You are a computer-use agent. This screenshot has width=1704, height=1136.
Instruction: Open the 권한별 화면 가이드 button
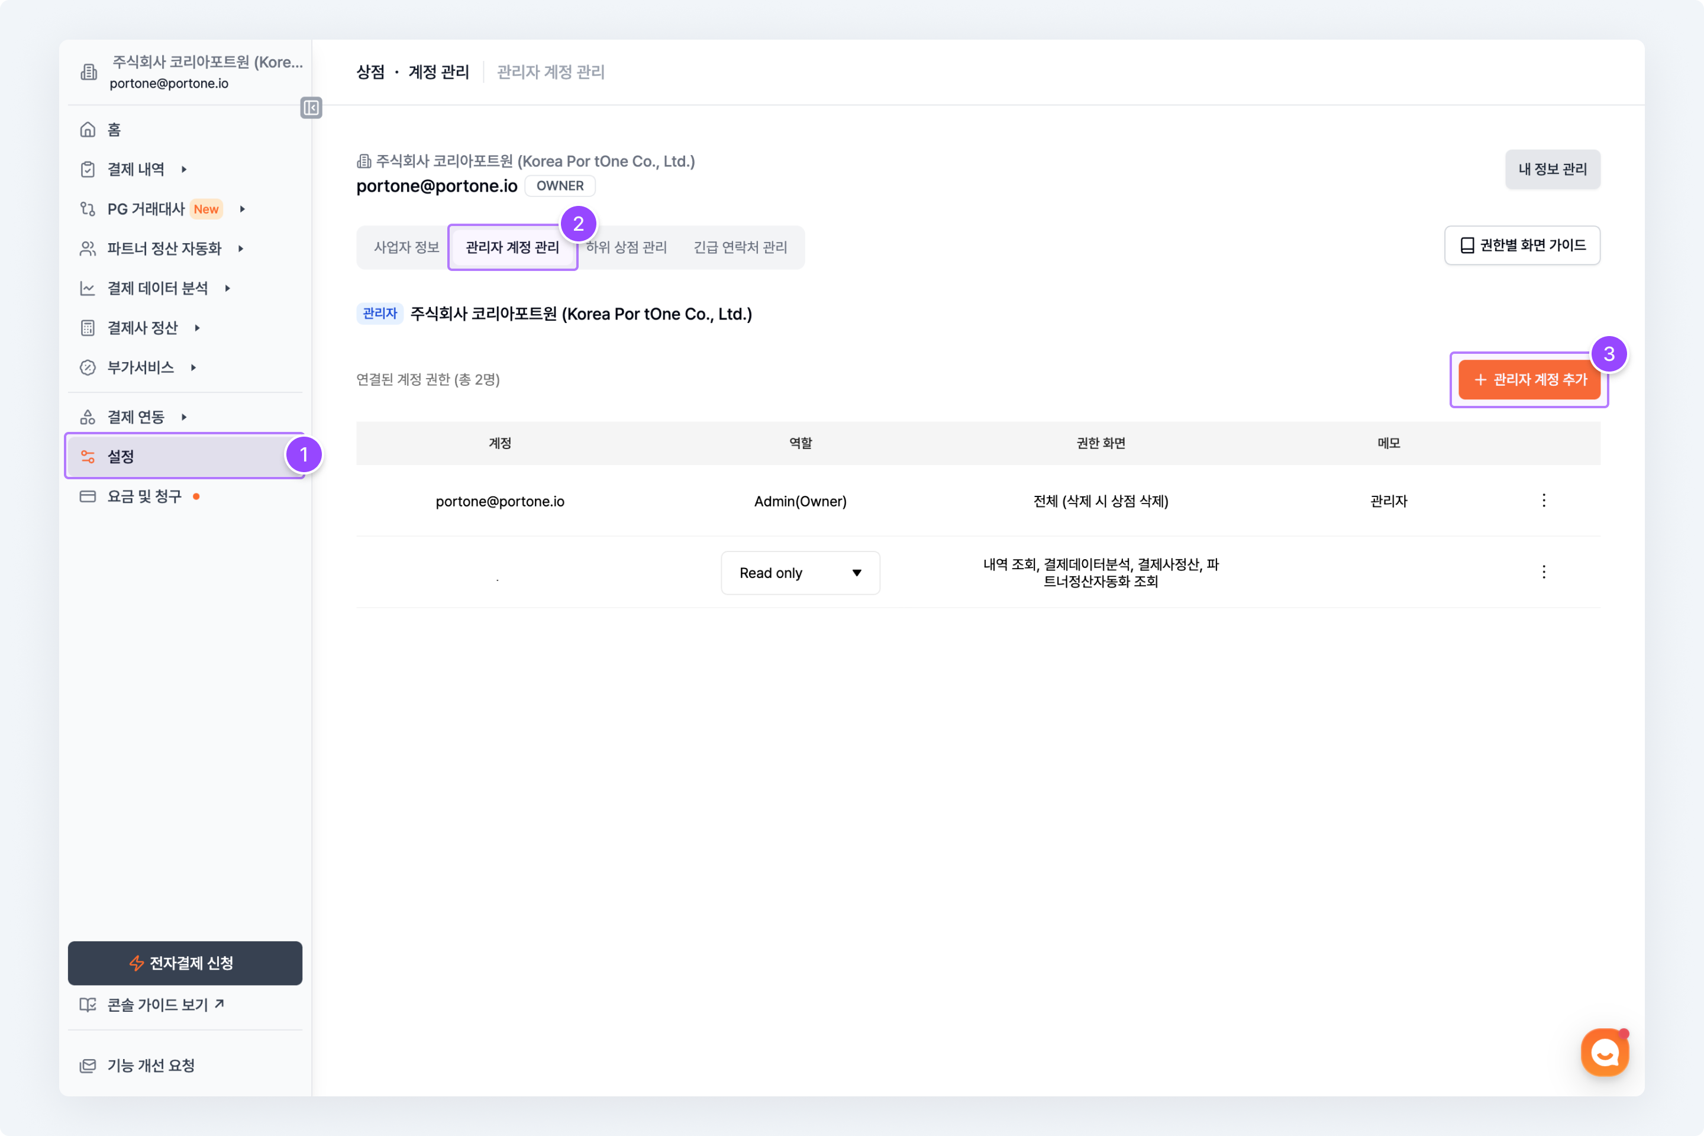coord(1521,246)
